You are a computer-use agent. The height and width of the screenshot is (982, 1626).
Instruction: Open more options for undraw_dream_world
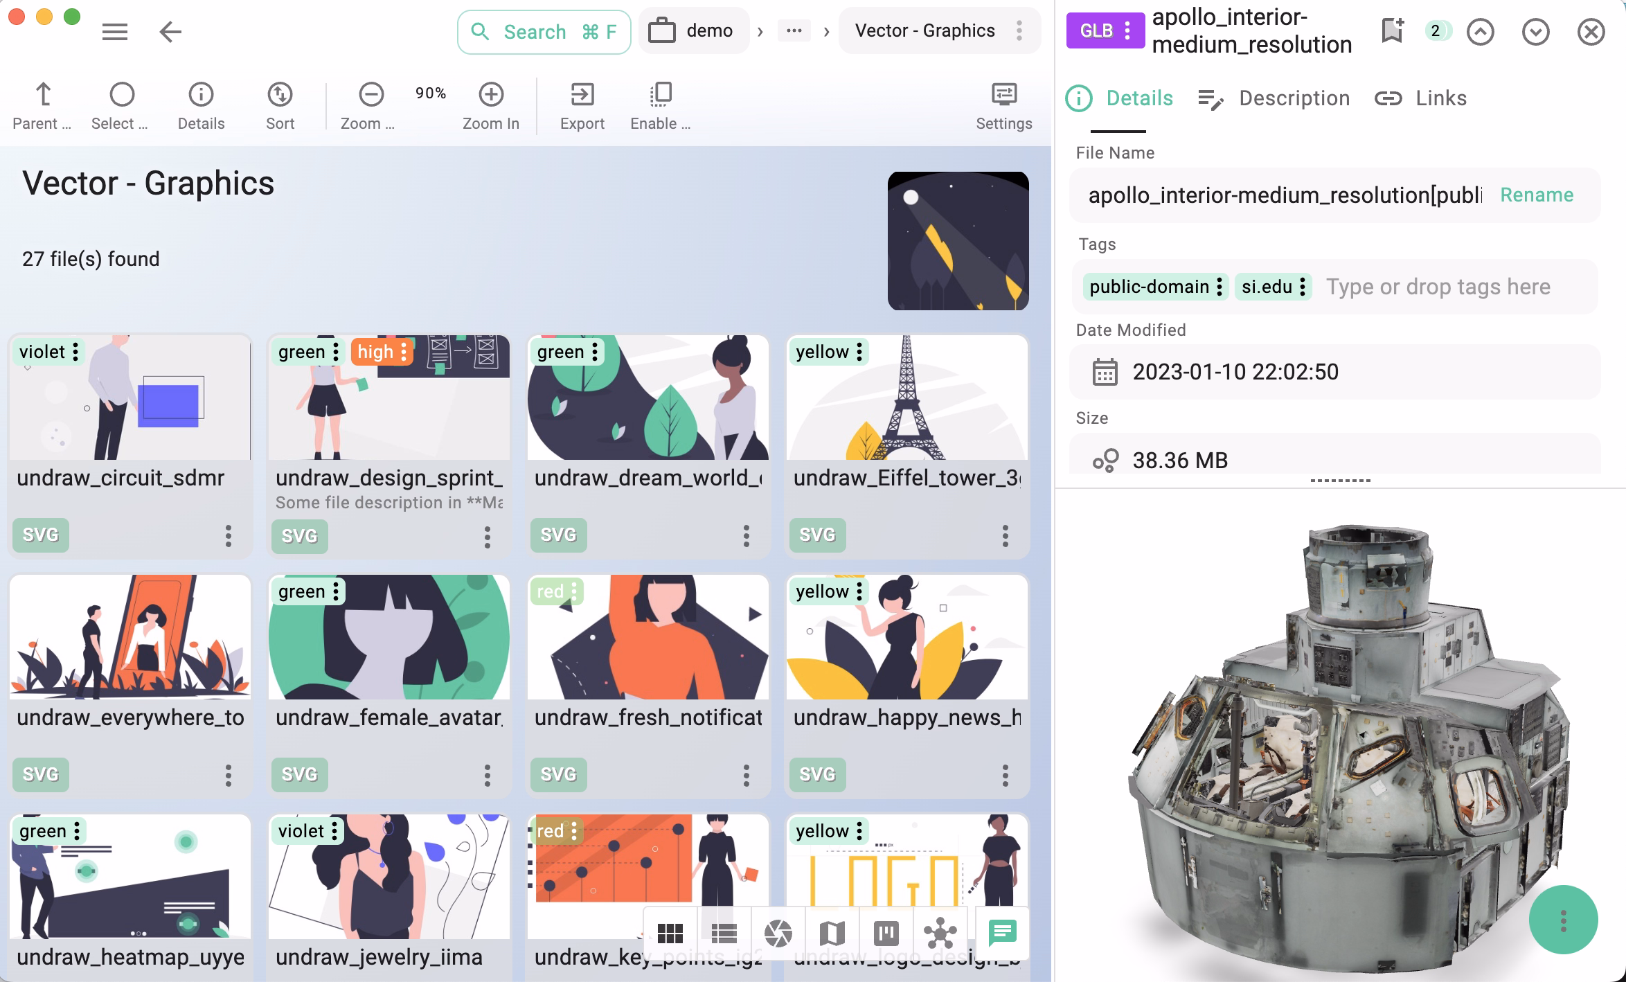coord(747,536)
